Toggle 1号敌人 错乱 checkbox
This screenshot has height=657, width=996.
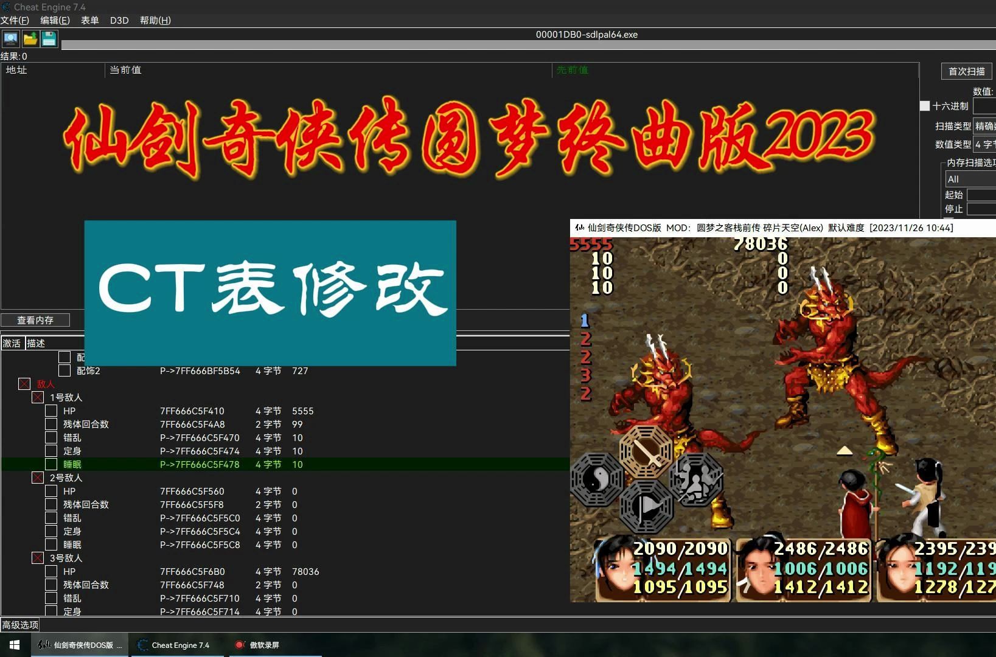[x=51, y=437]
